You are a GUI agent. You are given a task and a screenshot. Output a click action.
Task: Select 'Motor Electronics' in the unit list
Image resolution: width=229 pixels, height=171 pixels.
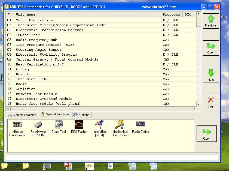click(x=34, y=20)
